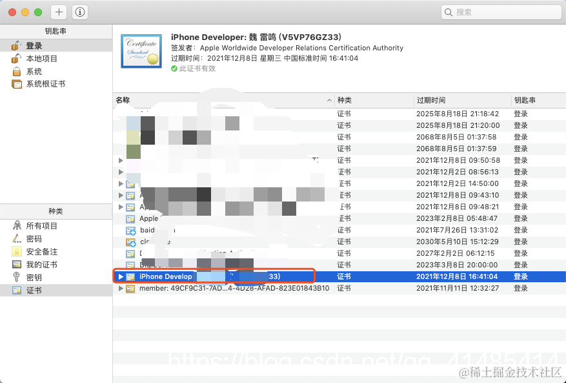Select the 系统根证书 keychain

pyautogui.click(x=56, y=84)
